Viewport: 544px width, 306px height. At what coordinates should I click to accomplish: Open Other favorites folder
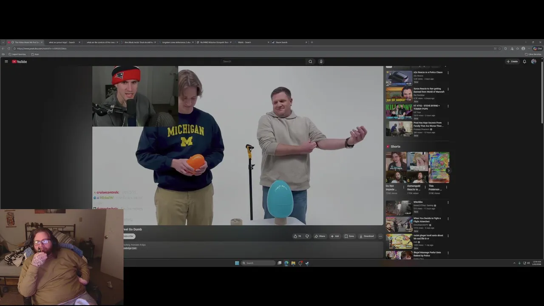click(533, 54)
